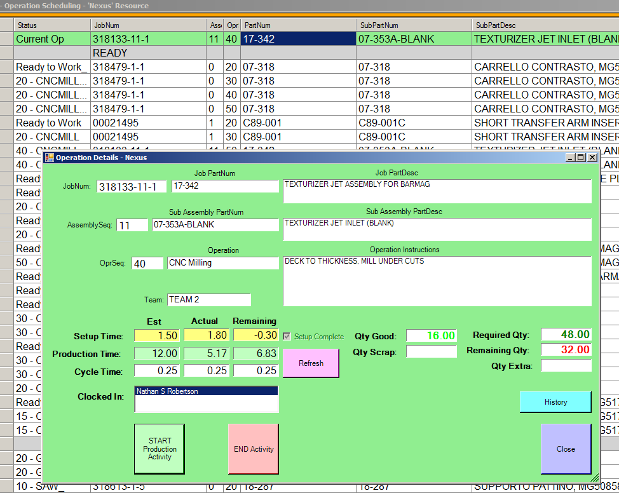Maximize the Operation Details dialog
The height and width of the screenshot is (493, 619).
click(581, 158)
